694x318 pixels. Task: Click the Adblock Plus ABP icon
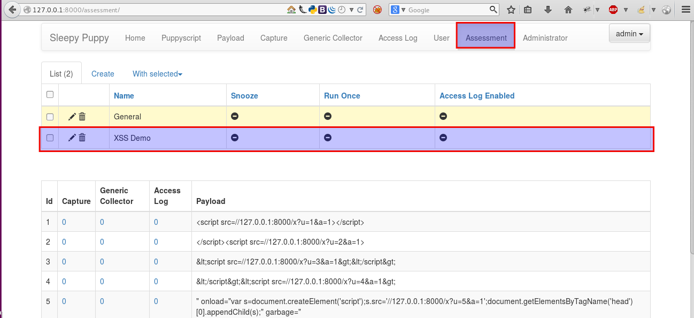[613, 10]
